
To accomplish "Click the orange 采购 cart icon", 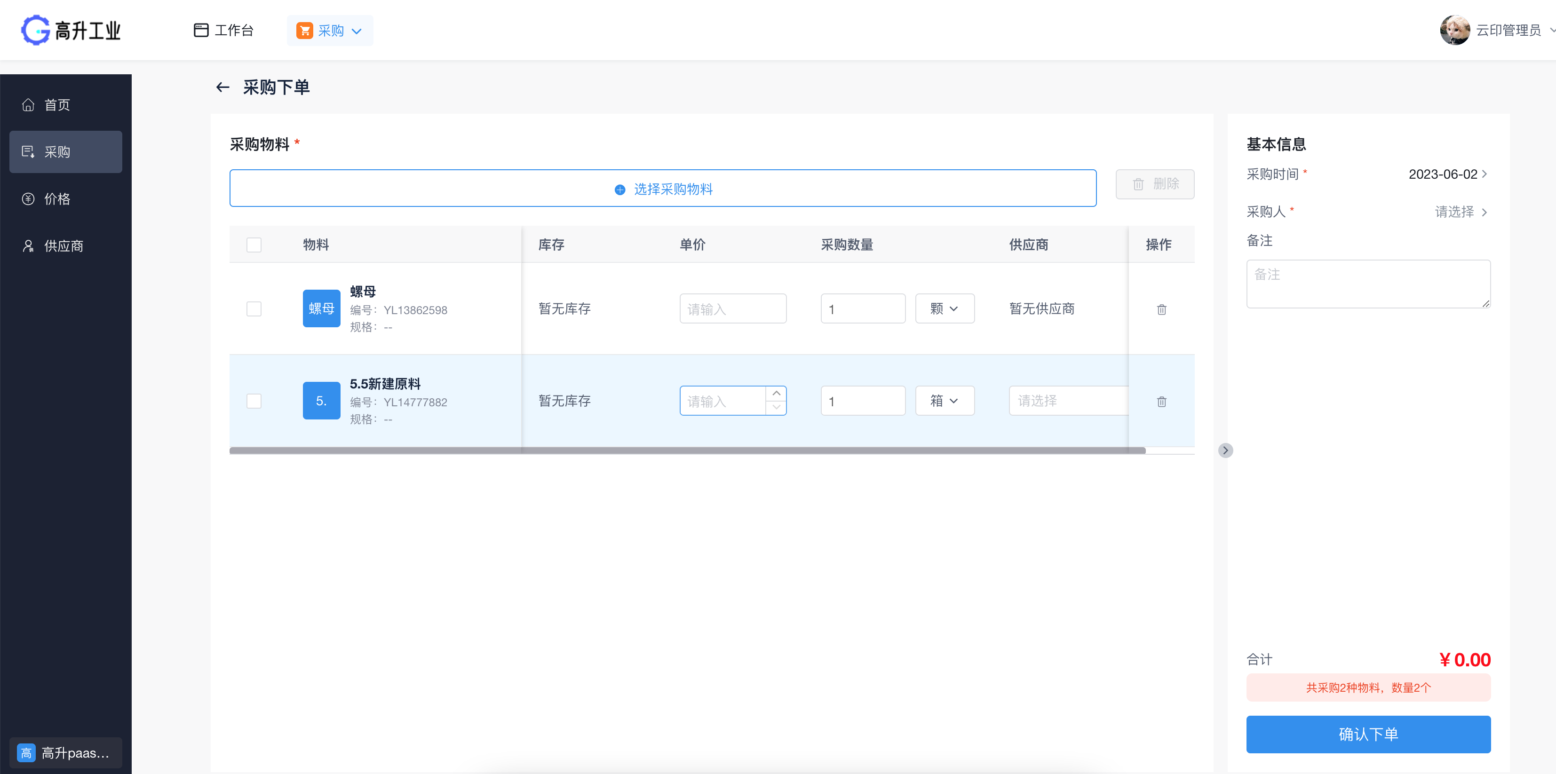I will pos(304,30).
